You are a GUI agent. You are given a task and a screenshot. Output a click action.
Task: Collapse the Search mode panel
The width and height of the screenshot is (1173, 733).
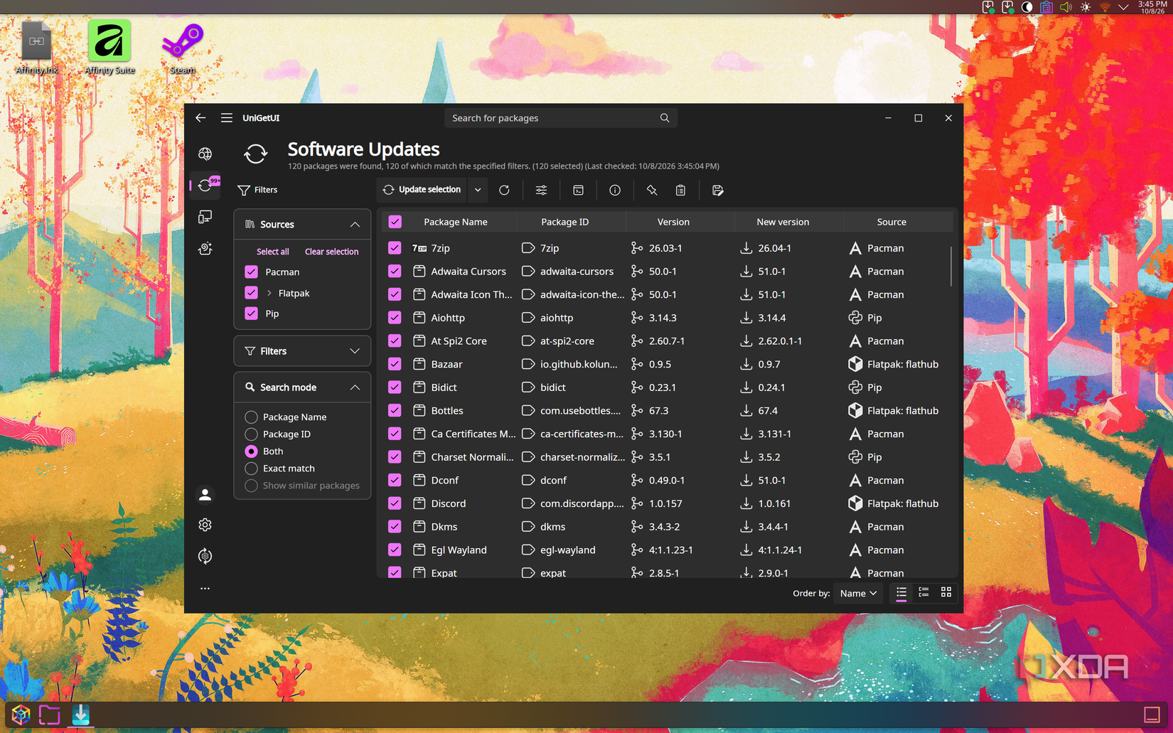pyautogui.click(x=355, y=387)
